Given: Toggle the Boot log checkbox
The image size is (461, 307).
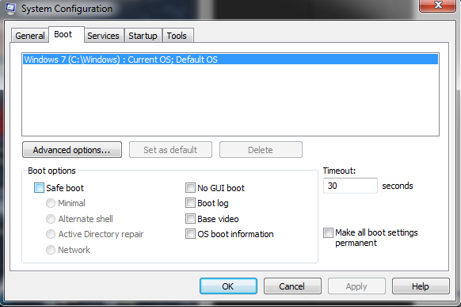Looking at the screenshot, I should click(x=190, y=203).
